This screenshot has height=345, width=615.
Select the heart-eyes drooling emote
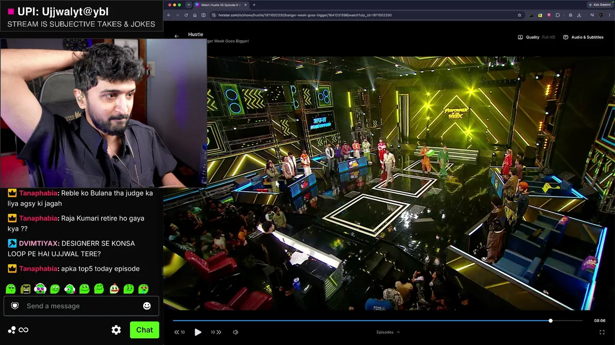click(144, 289)
